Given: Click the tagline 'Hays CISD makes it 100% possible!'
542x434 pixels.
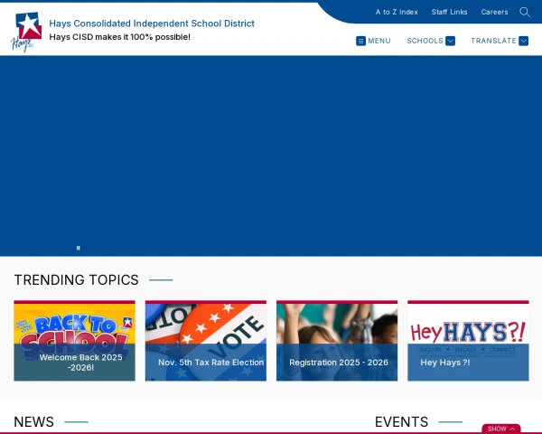Looking at the screenshot, I should pos(119,37).
